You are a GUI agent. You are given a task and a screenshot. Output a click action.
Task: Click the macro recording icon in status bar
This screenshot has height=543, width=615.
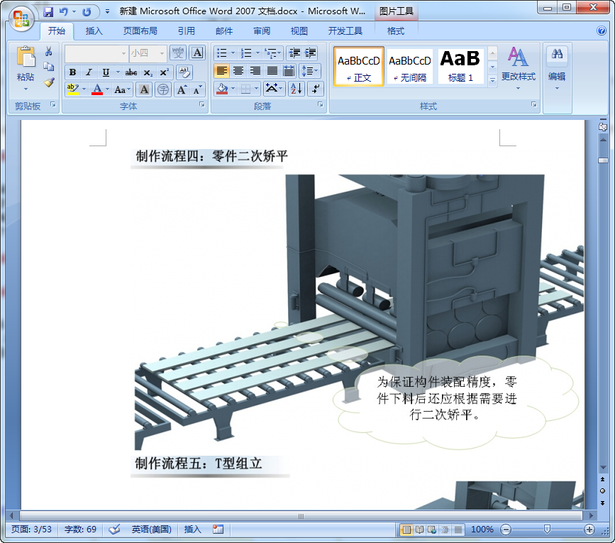[218, 530]
